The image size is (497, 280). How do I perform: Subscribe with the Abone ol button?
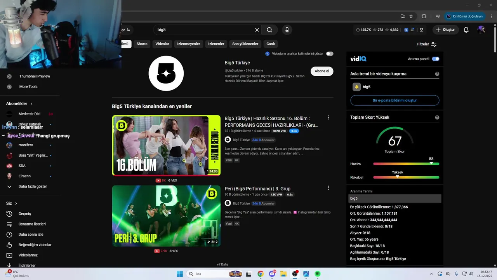(x=322, y=71)
